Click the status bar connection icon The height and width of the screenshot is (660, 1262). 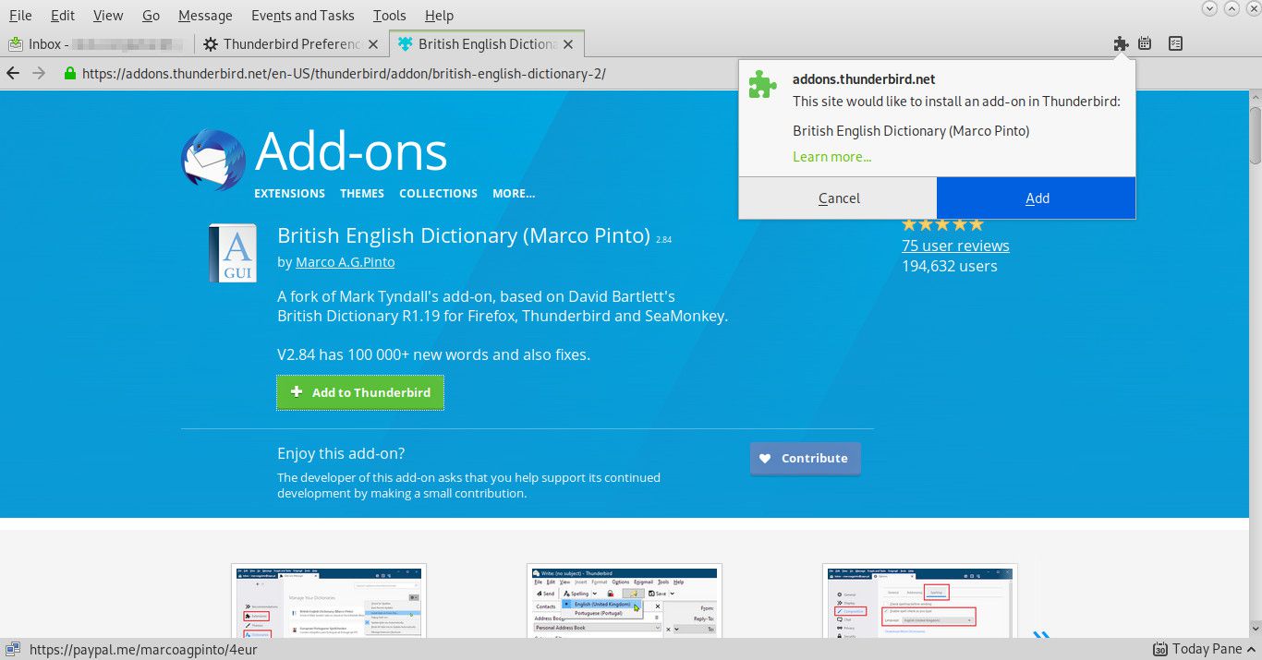click(14, 649)
